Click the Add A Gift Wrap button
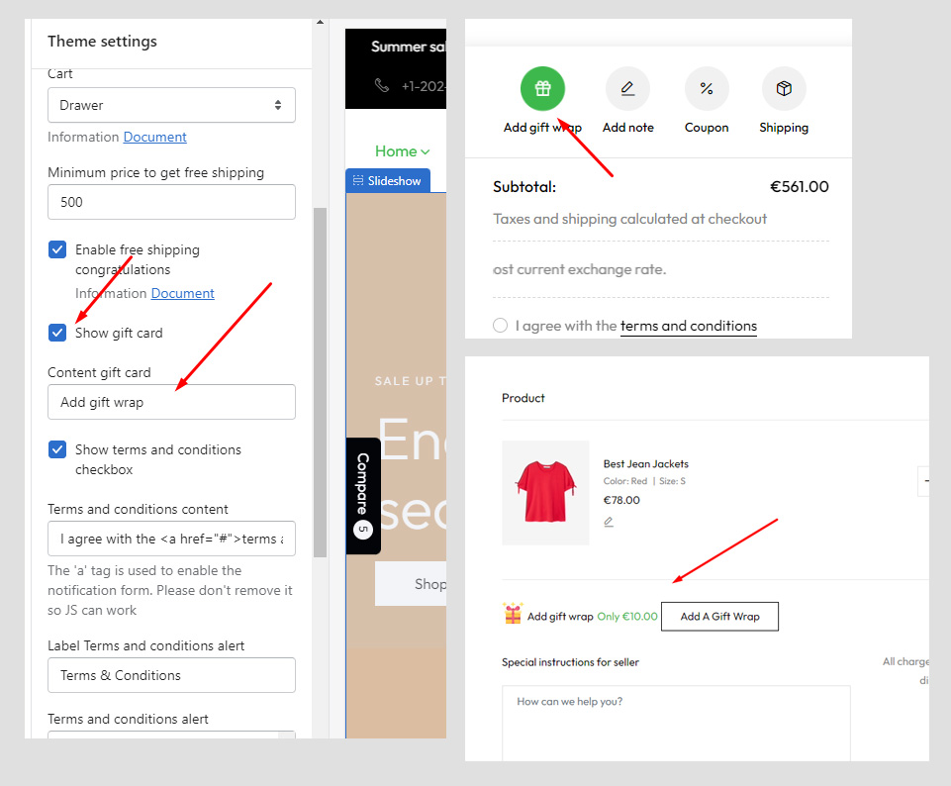 (x=719, y=616)
